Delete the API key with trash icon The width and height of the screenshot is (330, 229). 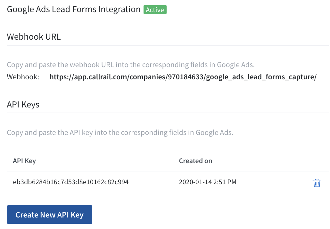[x=317, y=183]
